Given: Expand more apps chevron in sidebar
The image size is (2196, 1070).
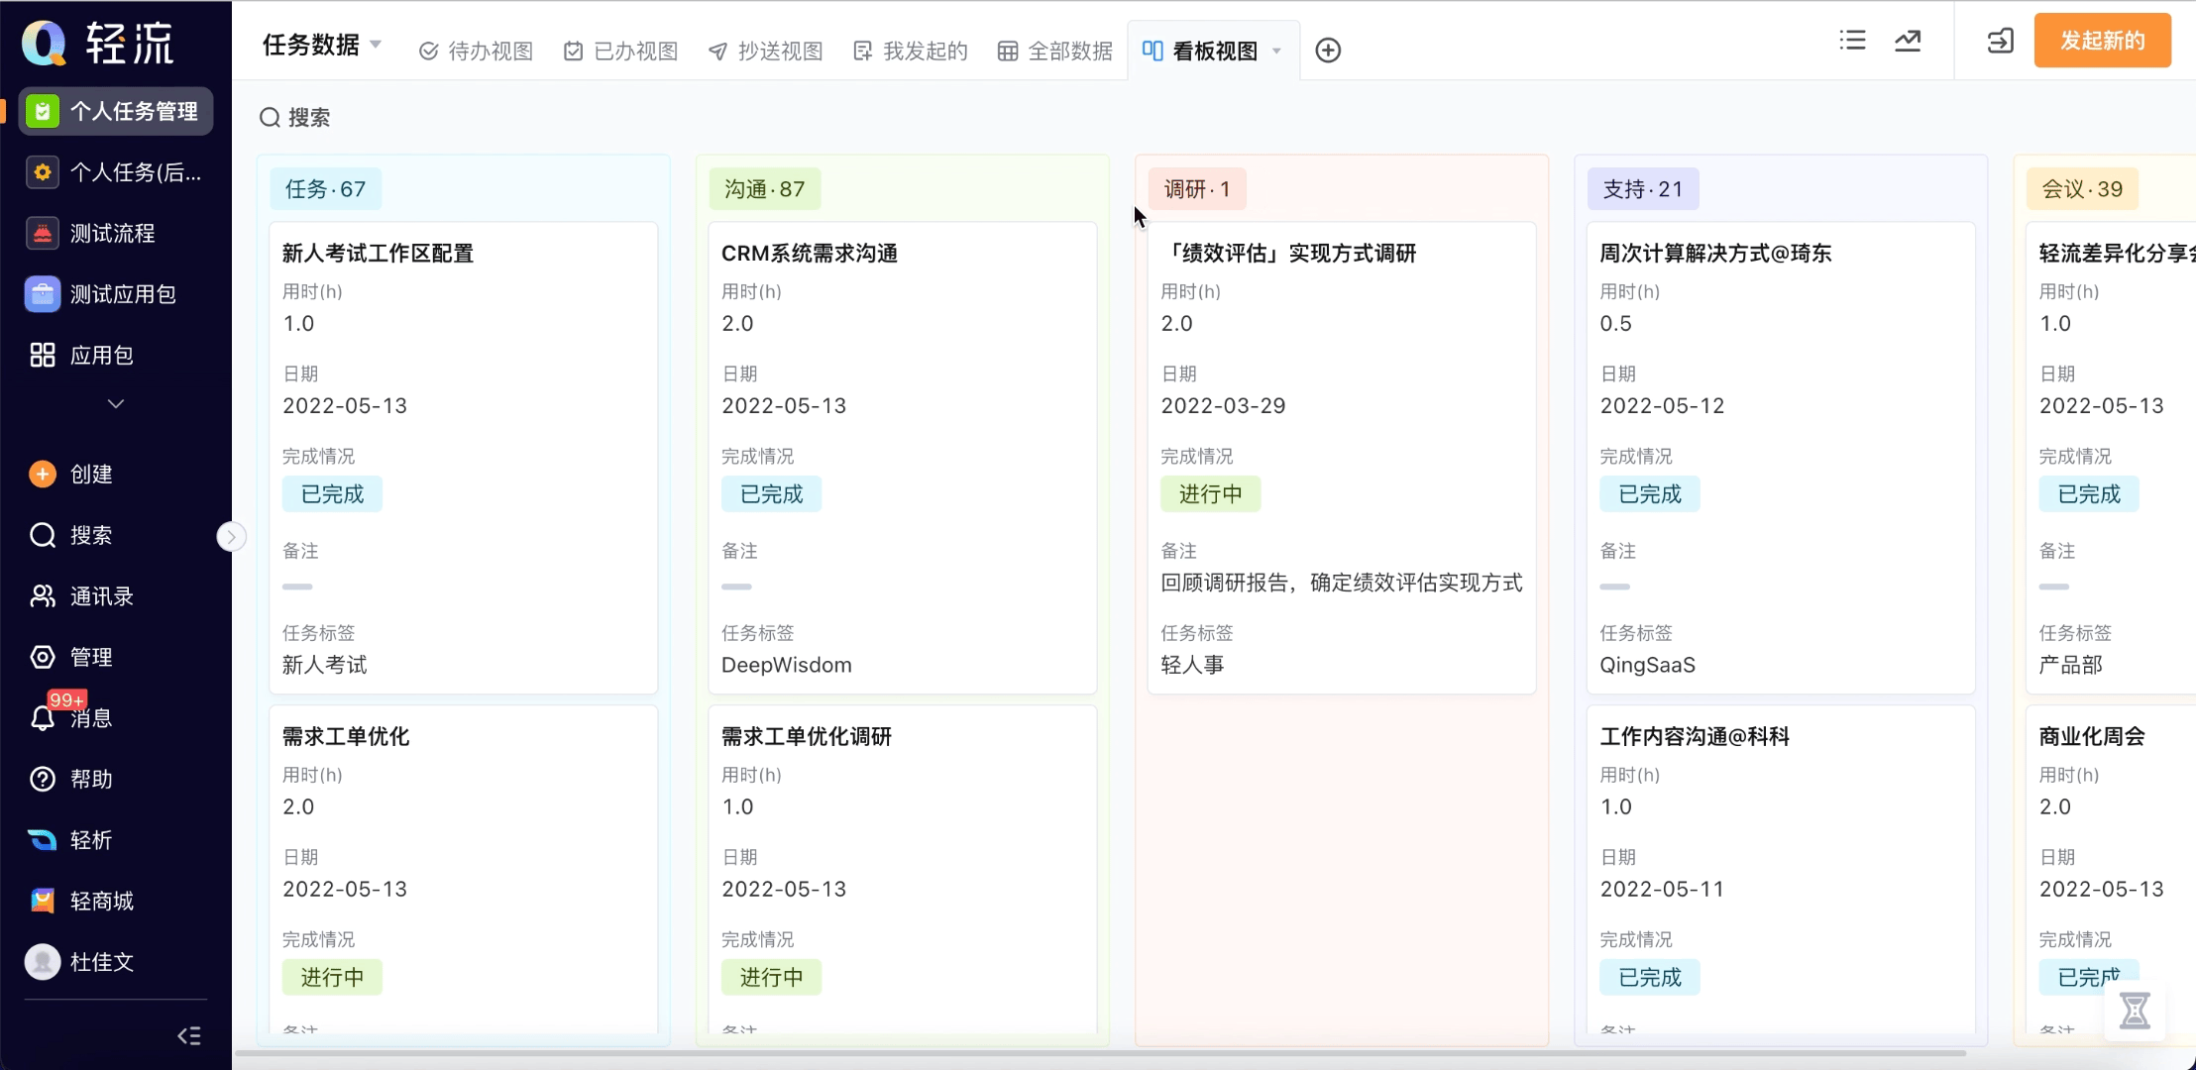Looking at the screenshot, I should 116,403.
